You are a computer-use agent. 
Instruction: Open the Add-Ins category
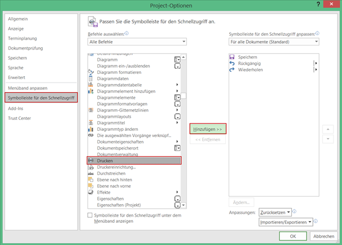[15, 109]
